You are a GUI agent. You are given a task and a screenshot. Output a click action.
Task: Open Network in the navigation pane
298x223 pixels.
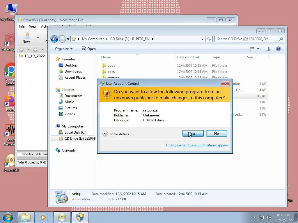pos(65,151)
